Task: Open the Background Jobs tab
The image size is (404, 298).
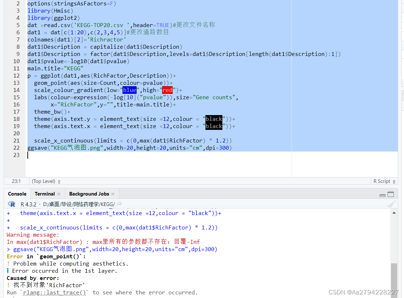Action: click(x=89, y=194)
